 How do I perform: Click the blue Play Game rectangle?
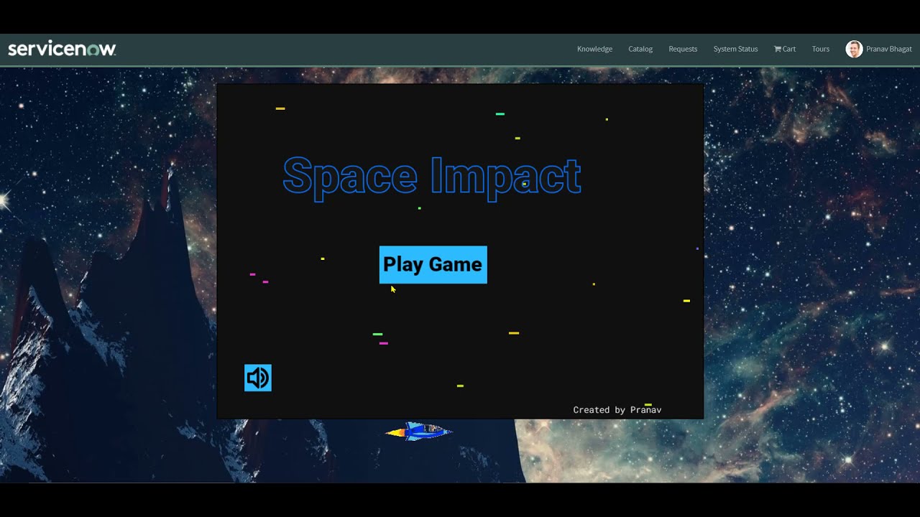click(433, 265)
